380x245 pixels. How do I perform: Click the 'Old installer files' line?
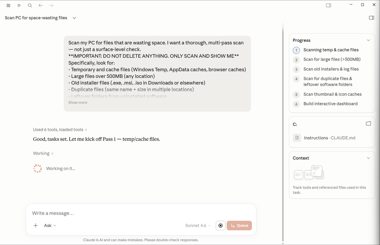point(137,83)
